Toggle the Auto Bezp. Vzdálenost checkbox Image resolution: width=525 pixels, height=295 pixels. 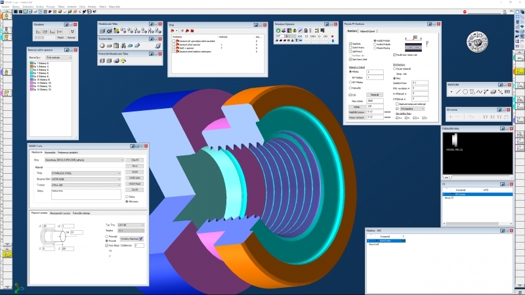click(108, 245)
